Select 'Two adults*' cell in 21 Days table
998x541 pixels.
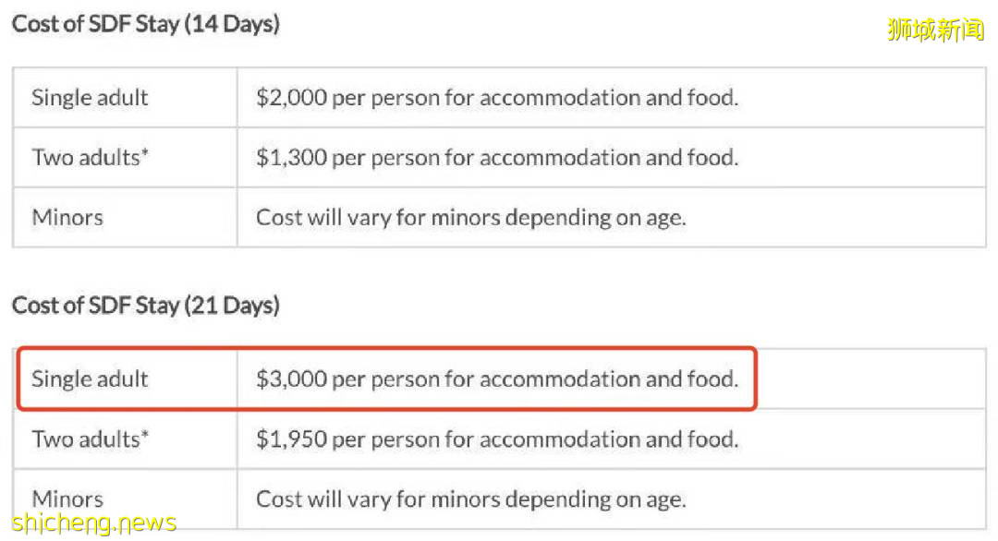[x=90, y=439]
